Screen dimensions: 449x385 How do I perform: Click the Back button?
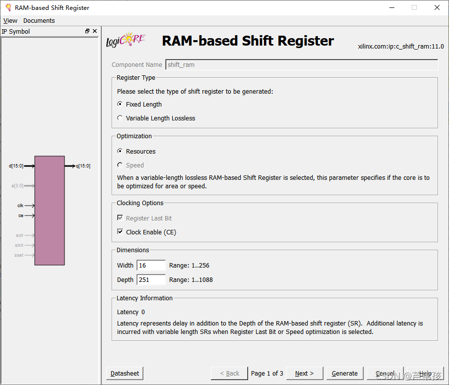[x=229, y=373]
